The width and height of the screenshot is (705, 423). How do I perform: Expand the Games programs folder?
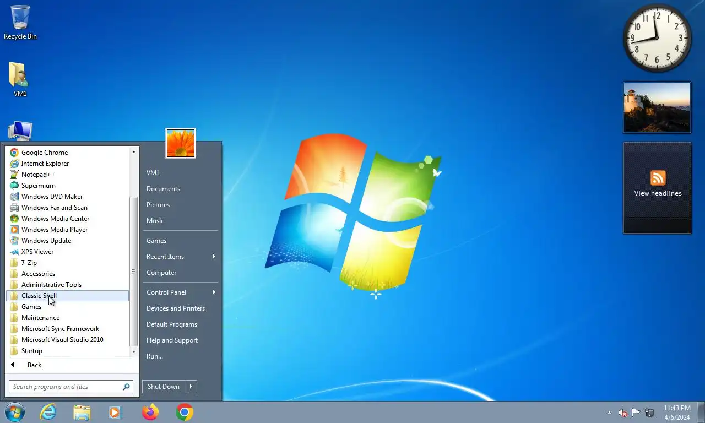[67, 307]
